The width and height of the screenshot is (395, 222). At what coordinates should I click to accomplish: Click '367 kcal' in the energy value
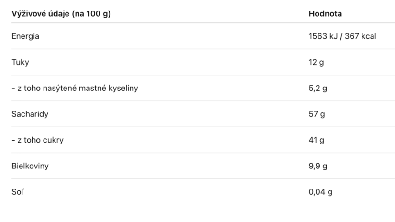point(361,36)
